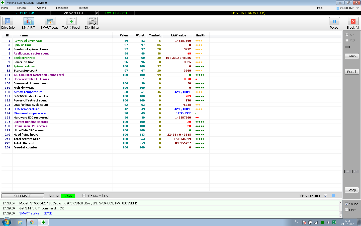Click the volume speaker tray icon
The image size is (361, 226).
328,222
